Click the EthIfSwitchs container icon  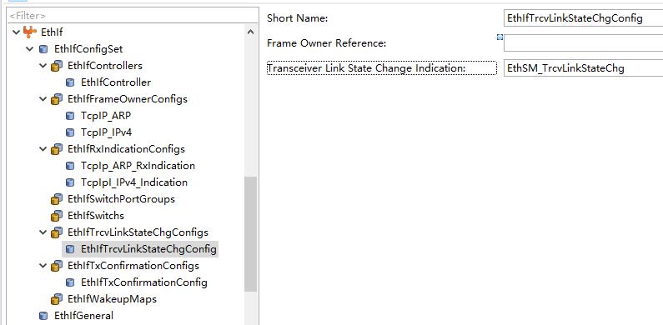pos(57,216)
